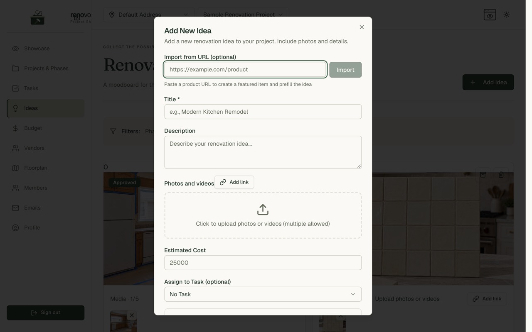Click the preview eye window icon

point(490,15)
